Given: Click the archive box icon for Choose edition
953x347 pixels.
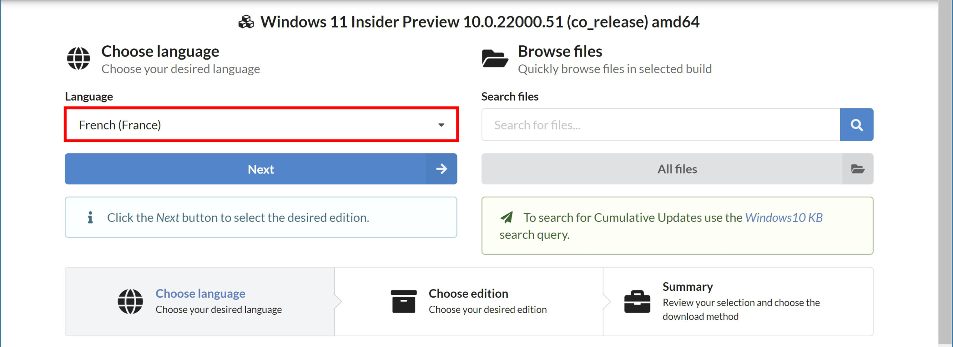Looking at the screenshot, I should point(404,302).
